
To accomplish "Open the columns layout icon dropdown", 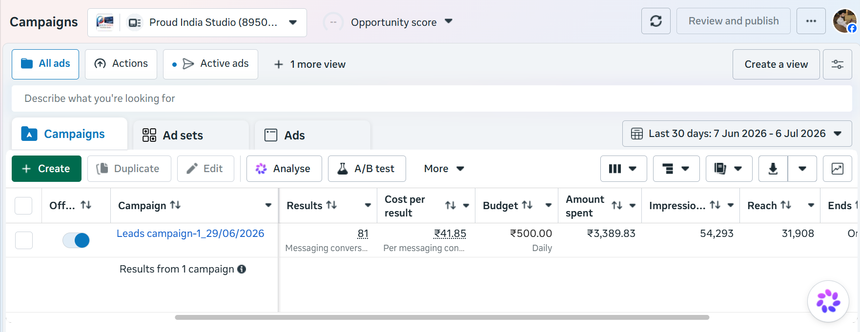I will pos(623,169).
